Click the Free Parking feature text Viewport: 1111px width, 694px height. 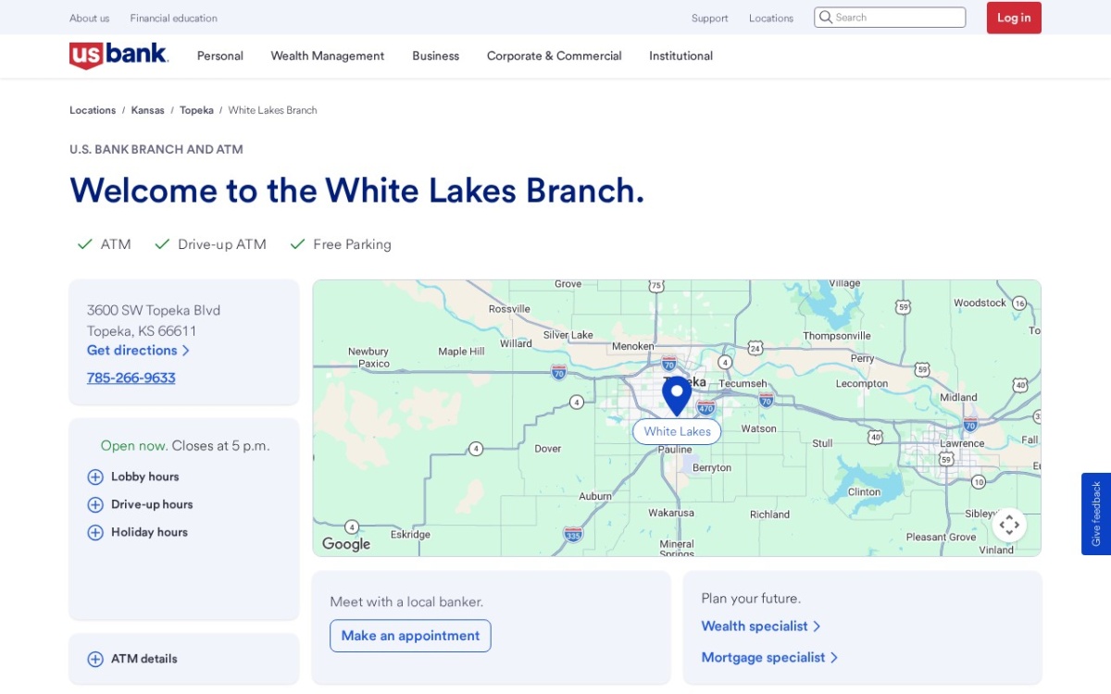click(x=352, y=244)
